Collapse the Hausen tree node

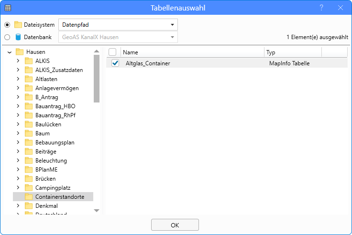coord(10,52)
